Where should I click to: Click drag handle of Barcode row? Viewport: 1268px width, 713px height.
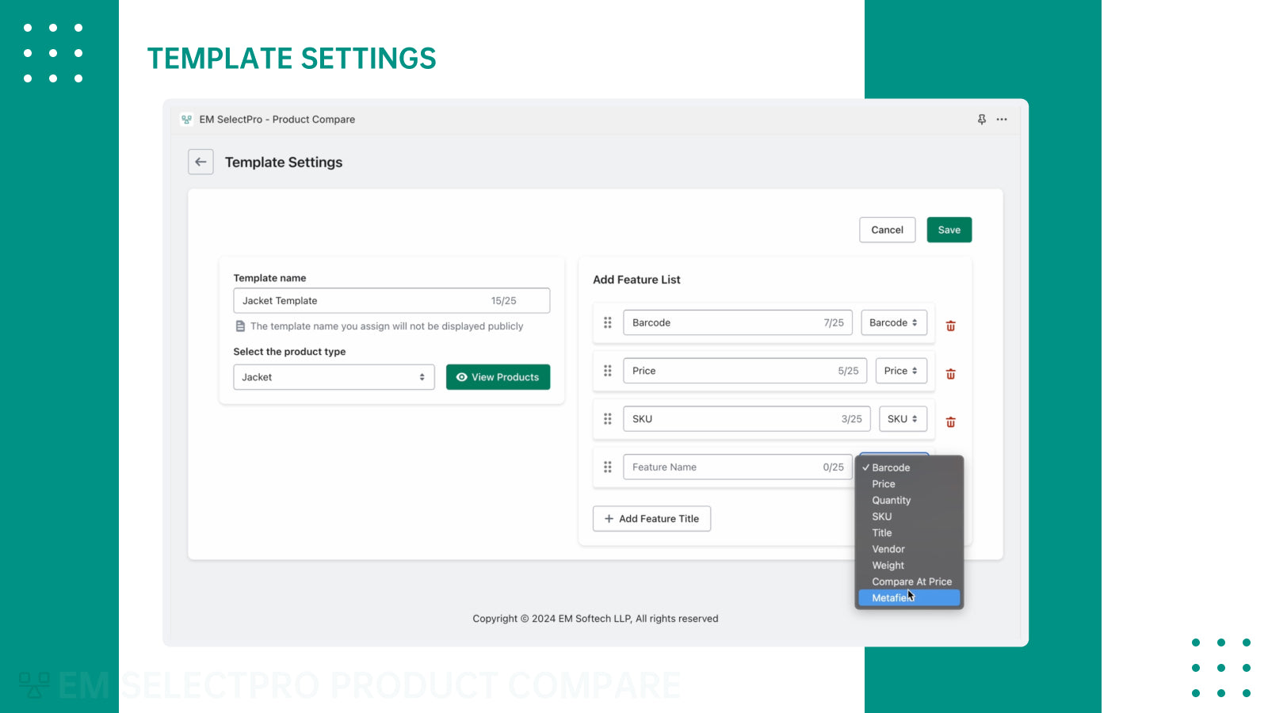[608, 322]
